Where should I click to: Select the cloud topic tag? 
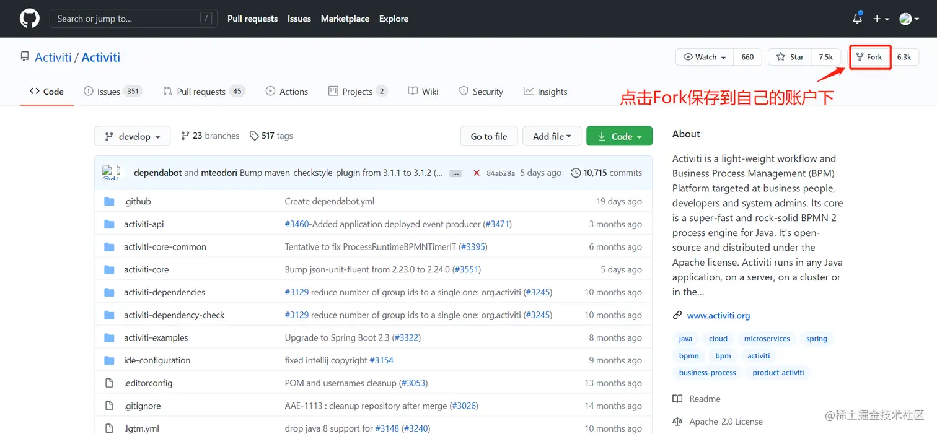(718, 339)
